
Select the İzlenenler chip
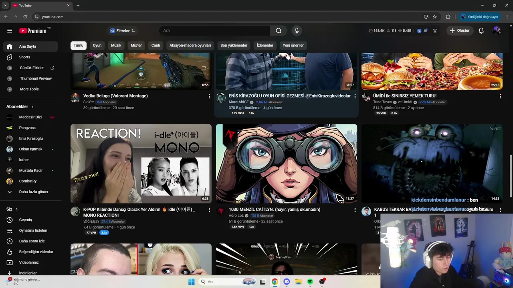coord(265,45)
